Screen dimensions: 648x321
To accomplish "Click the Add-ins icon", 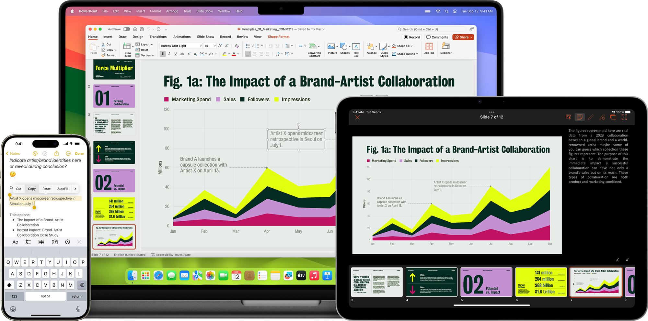I will point(429,48).
